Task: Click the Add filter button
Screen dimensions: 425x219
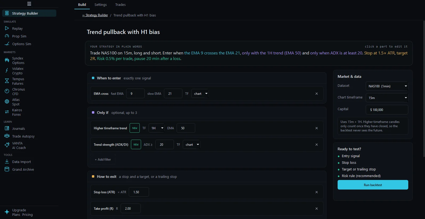Action: click(103, 159)
